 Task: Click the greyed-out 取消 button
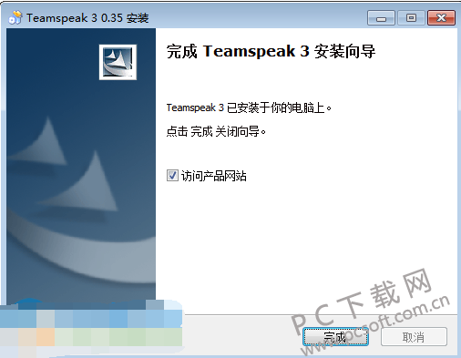click(414, 336)
